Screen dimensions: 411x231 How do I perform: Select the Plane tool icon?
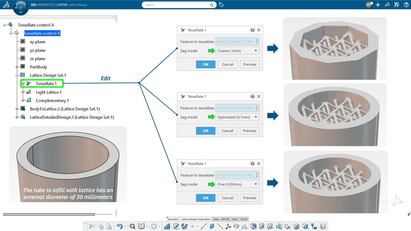tap(212, 226)
